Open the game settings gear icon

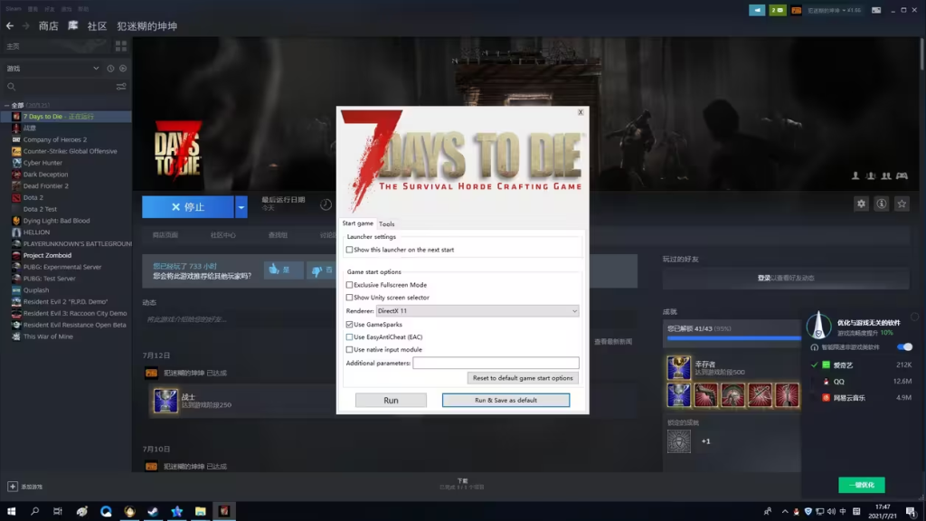pyautogui.click(x=861, y=204)
